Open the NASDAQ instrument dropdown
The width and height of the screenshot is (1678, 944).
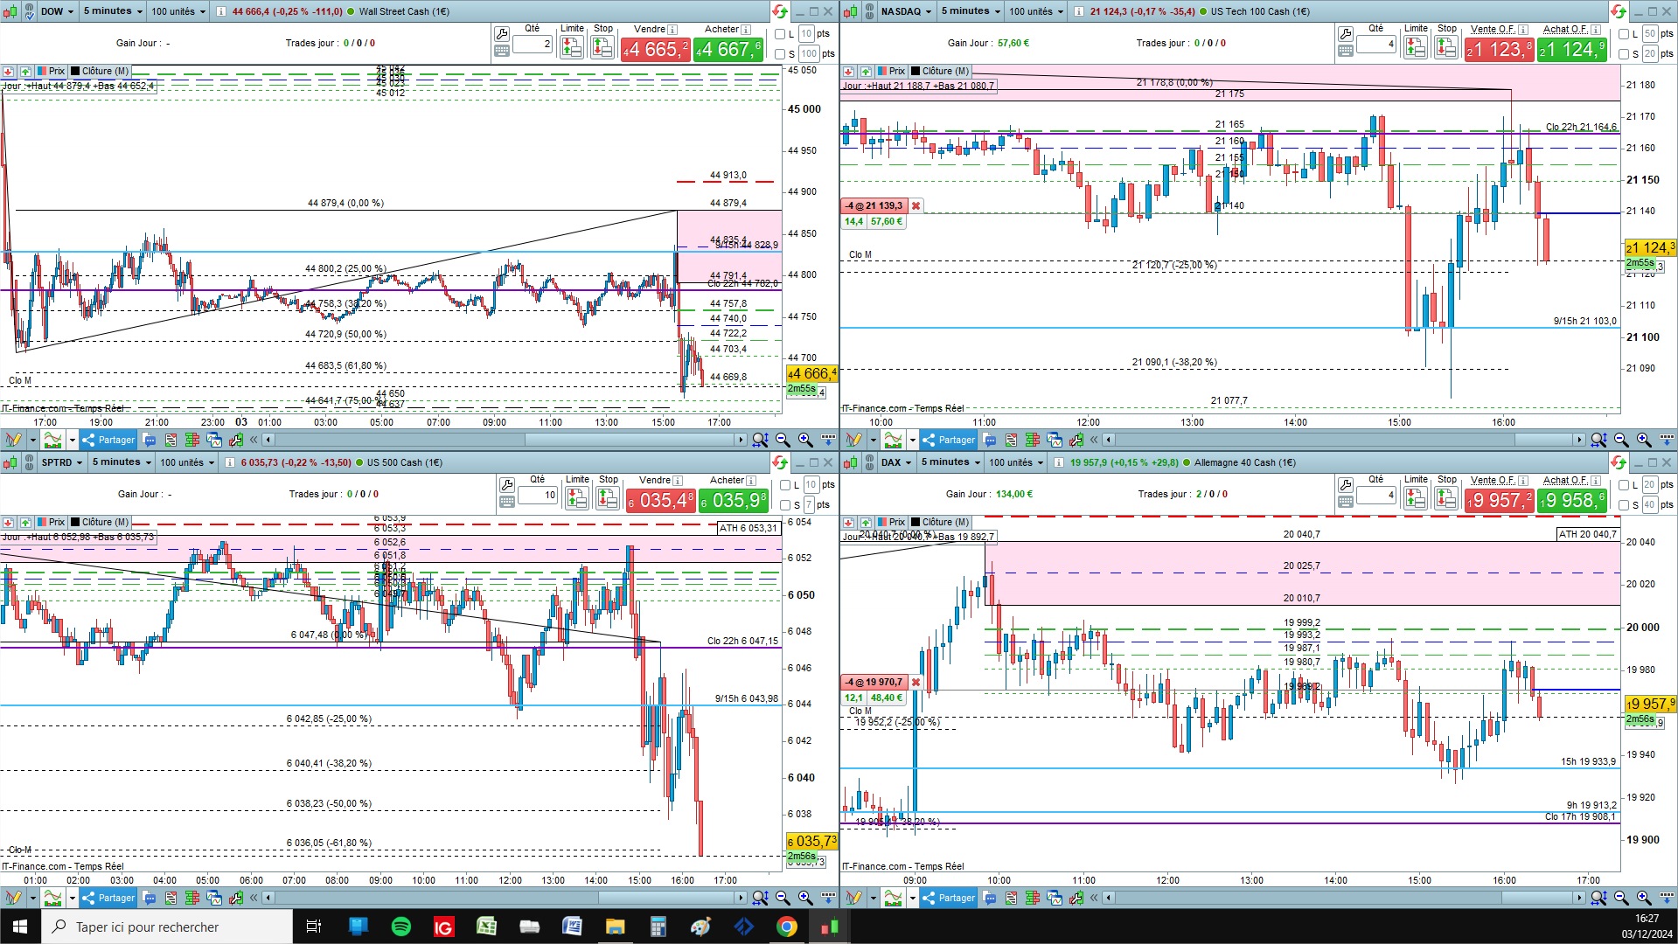906,11
